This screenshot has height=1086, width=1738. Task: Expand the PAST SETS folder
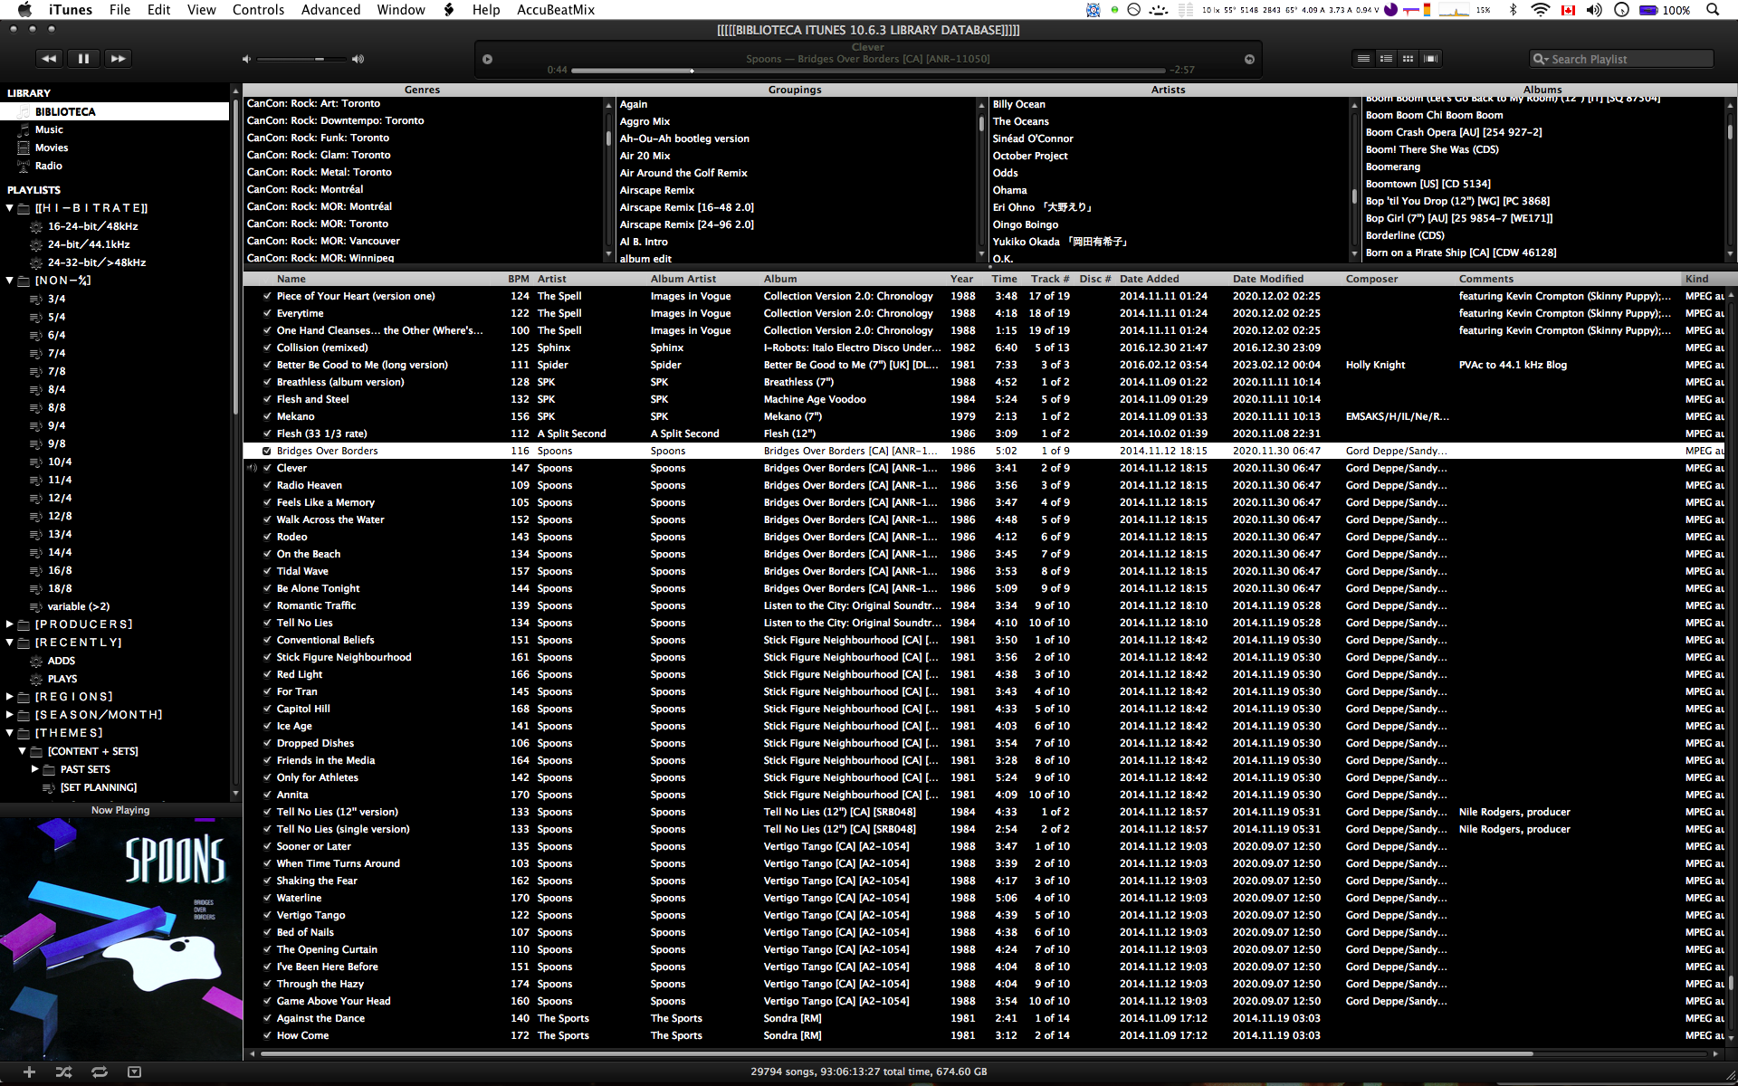(35, 769)
